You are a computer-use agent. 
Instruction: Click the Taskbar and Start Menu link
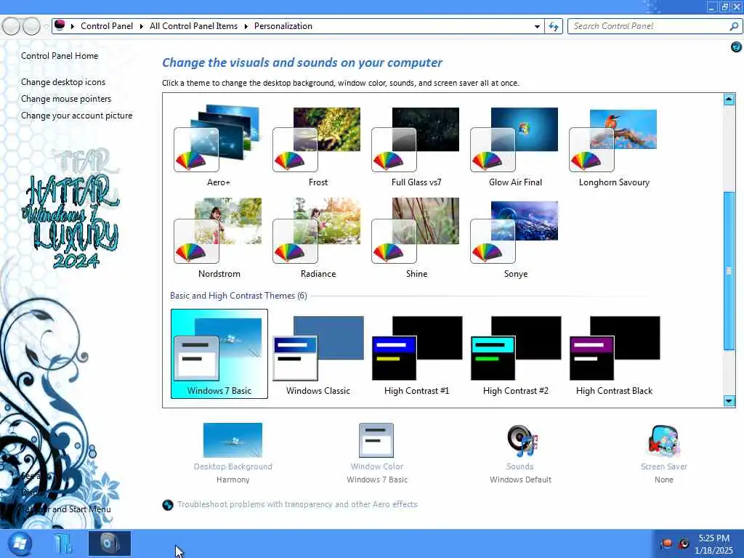click(65, 509)
